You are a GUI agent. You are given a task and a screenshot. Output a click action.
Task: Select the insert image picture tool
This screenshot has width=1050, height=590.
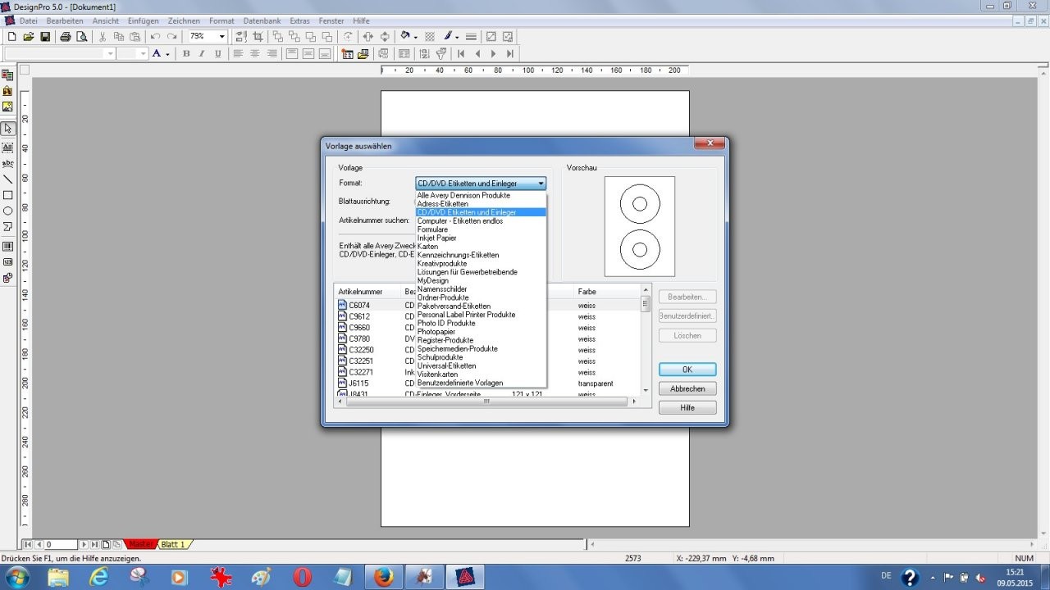tap(7, 107)
